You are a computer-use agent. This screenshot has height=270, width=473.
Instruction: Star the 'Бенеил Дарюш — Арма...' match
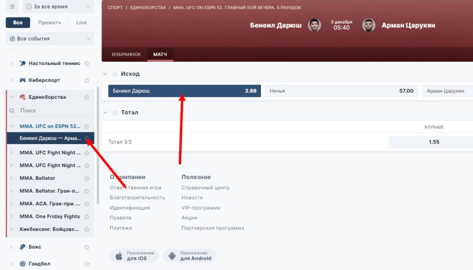(87, 138)
